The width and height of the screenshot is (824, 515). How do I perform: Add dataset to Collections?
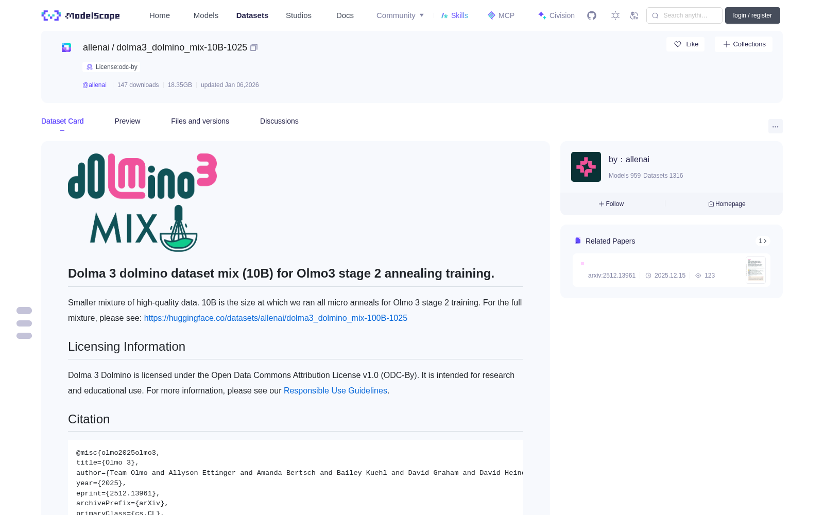click(x=744, y=44)
